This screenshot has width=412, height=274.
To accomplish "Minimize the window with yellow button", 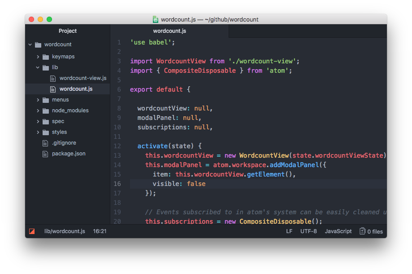I will 40,19.
